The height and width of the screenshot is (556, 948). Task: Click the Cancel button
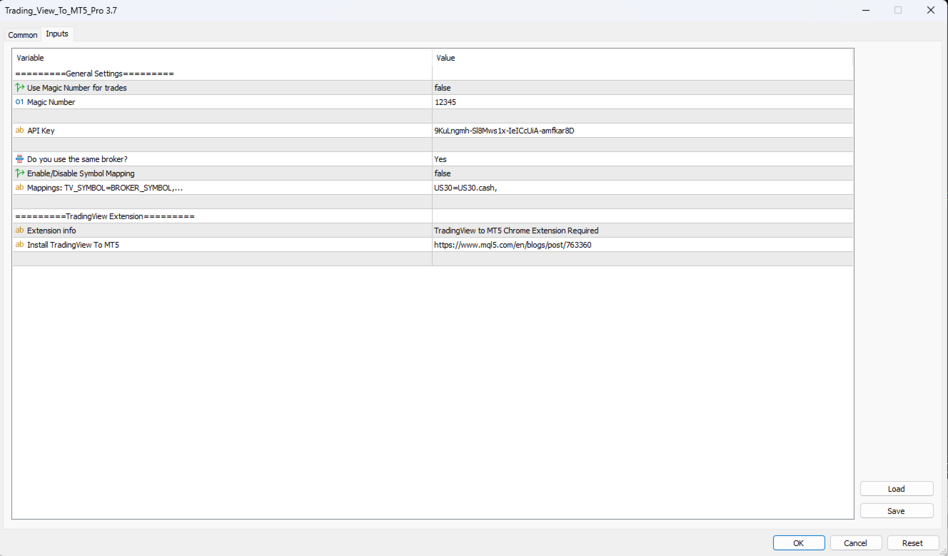(855, 543)
